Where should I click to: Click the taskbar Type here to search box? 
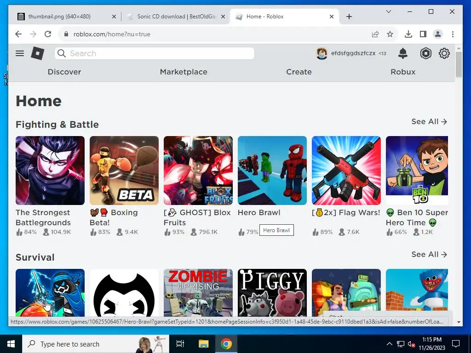[x=96, y=344]
